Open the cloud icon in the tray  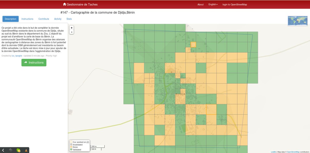coord(11,150)
